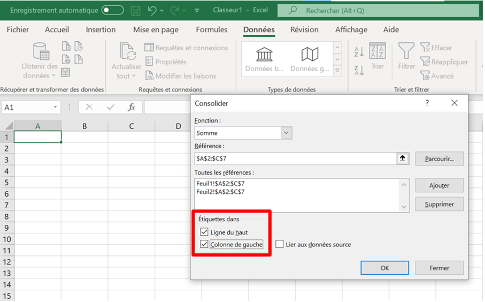Select Feuil2!$A$2:$C$7 in references list

pyautogui.click(x=220, y=192)
